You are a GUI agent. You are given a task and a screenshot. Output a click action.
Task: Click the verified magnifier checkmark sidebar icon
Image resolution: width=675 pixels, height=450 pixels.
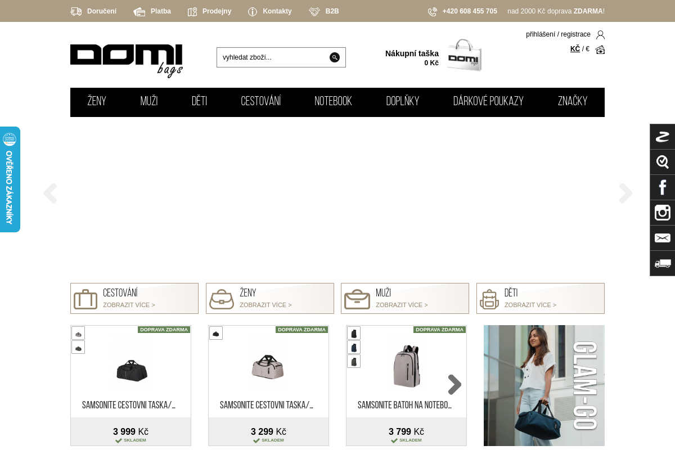pos(663,162)
